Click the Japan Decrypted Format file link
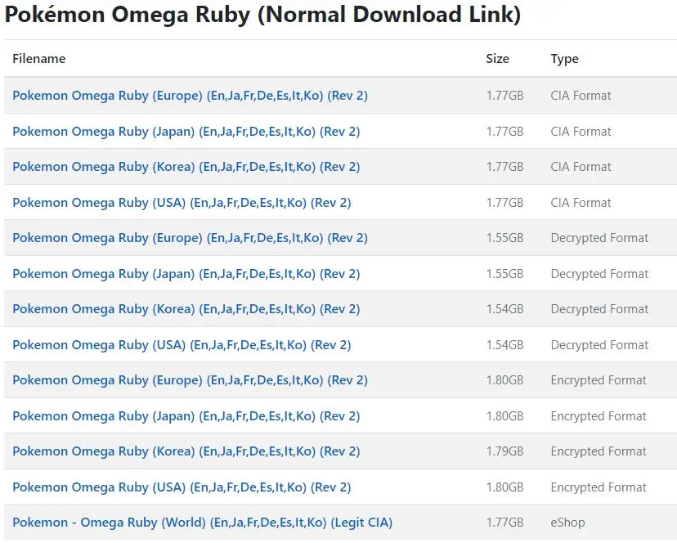This screenshot has height=543, width=677. 186,274
